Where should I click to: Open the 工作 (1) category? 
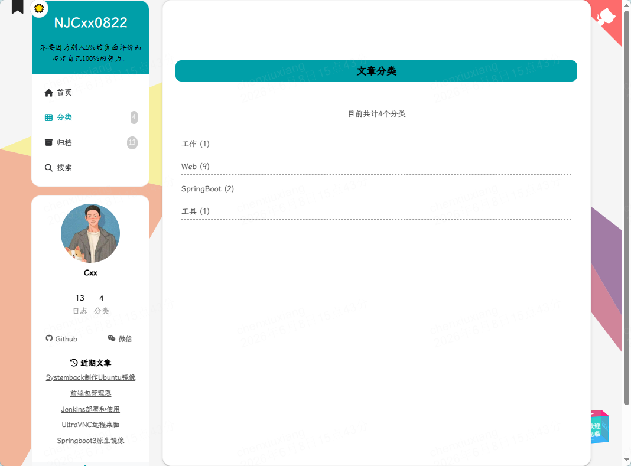[195, 144]
